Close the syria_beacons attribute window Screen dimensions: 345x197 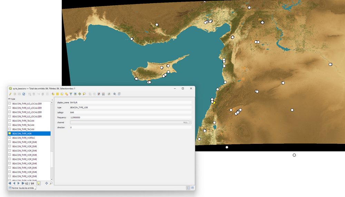[x=191, y=88]
